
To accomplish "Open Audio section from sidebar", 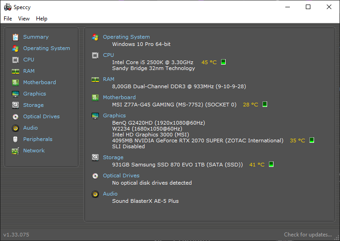I will click(31, 128).
